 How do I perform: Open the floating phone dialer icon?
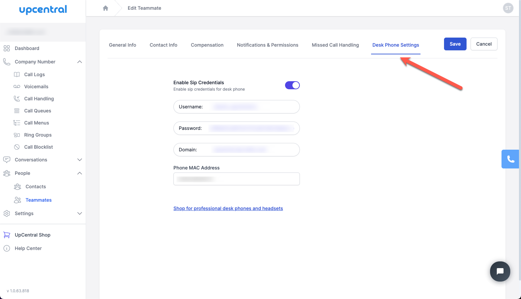(x=510, y=159)
